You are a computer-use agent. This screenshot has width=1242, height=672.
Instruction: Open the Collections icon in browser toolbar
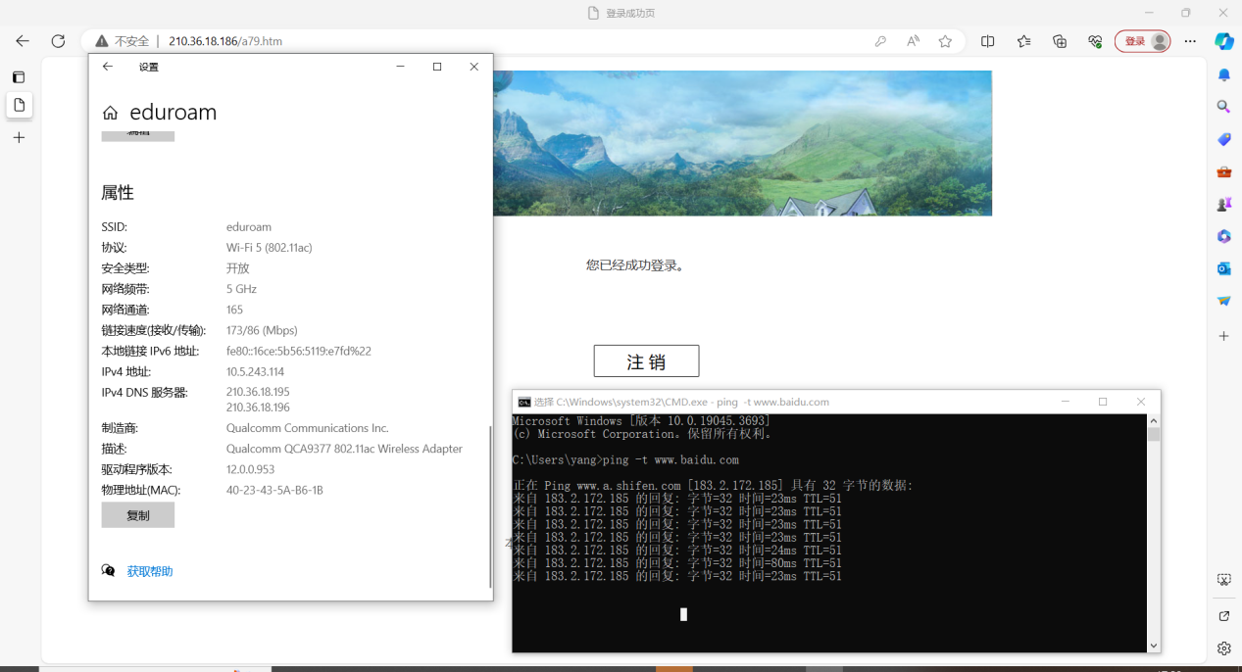pos(1060,41)
